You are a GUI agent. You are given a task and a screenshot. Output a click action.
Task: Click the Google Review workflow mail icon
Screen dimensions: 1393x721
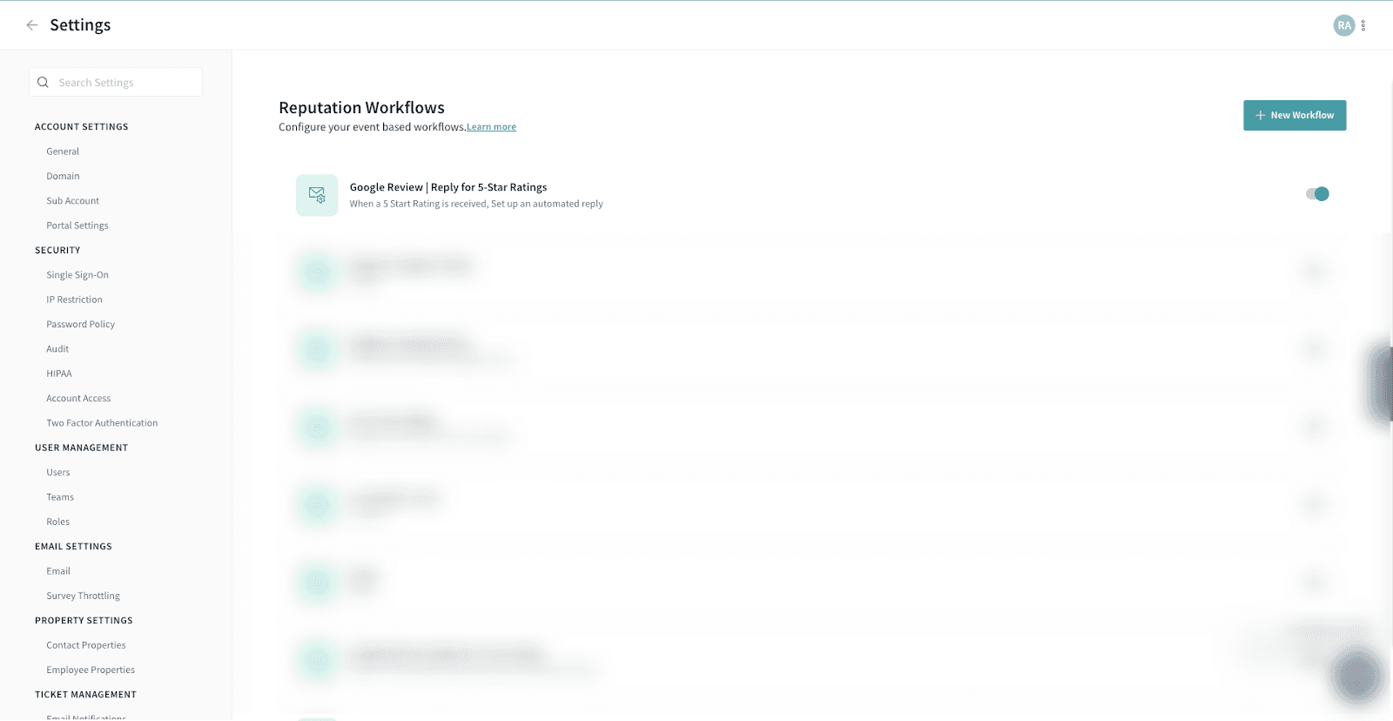(x=317, y=195)
